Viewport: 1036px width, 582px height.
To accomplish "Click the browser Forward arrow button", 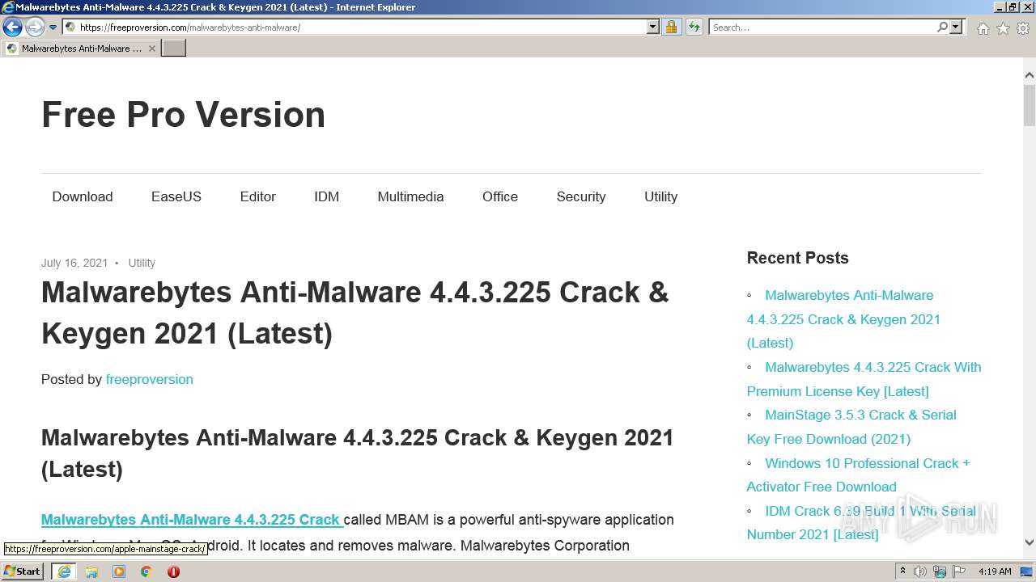I will (35, 27).
